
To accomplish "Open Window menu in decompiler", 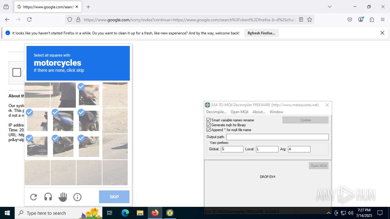I will [276, 112].
